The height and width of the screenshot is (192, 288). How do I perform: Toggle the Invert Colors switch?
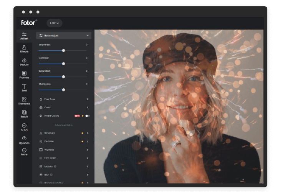87,116
